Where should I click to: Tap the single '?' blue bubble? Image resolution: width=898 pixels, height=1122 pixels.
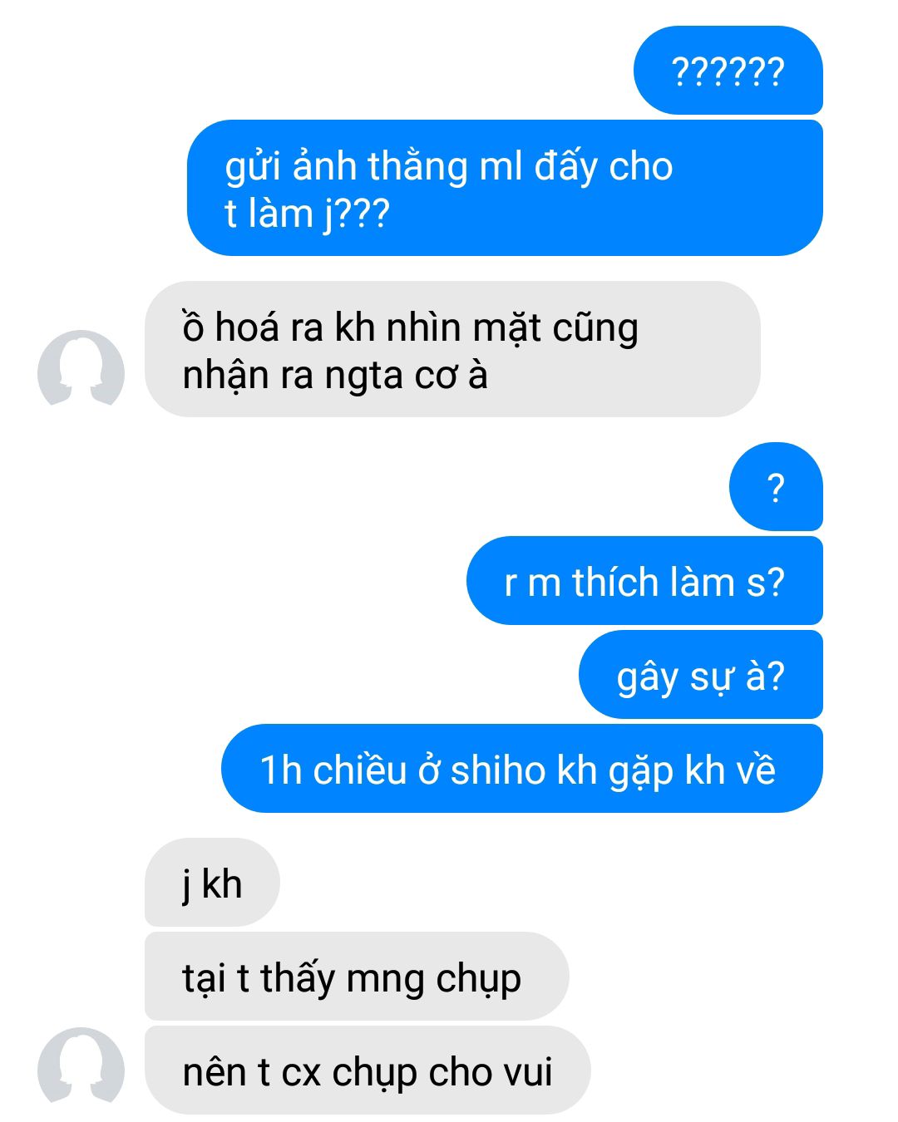[x=776, y=487]
